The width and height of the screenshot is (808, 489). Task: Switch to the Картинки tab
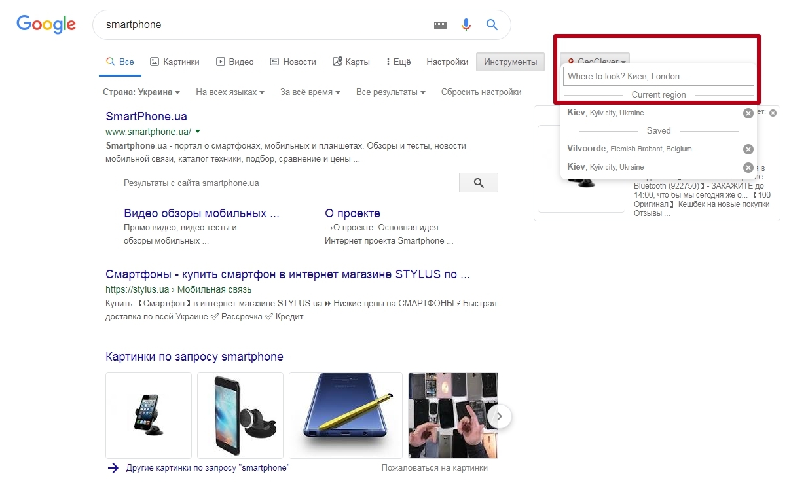click(174, 62)
